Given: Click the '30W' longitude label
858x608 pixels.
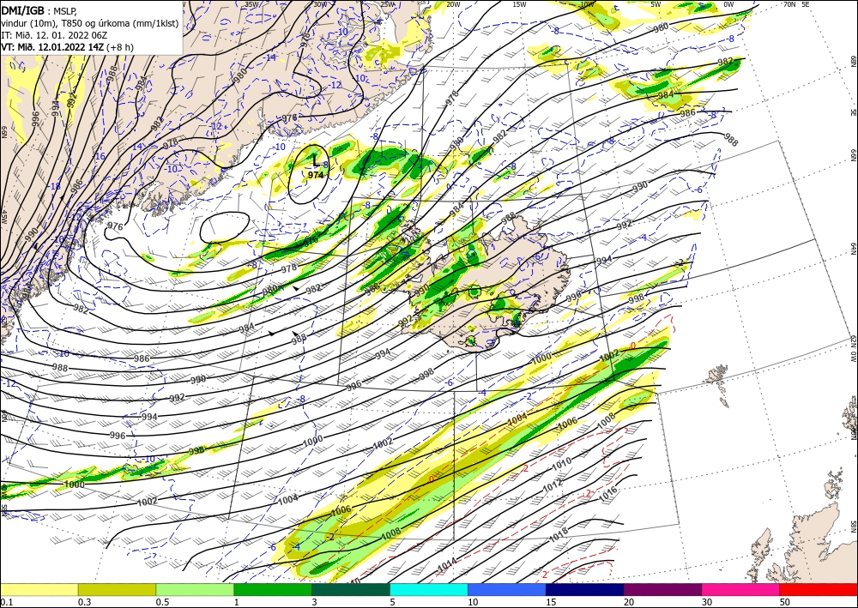Looking at the screenshot, I should pyautogui.click(x=320, y=4).
